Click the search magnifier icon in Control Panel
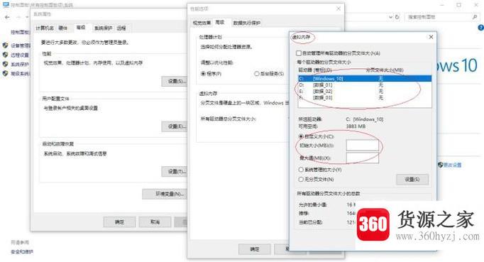Viewport: 484px width, 262px height. point(475,17)
